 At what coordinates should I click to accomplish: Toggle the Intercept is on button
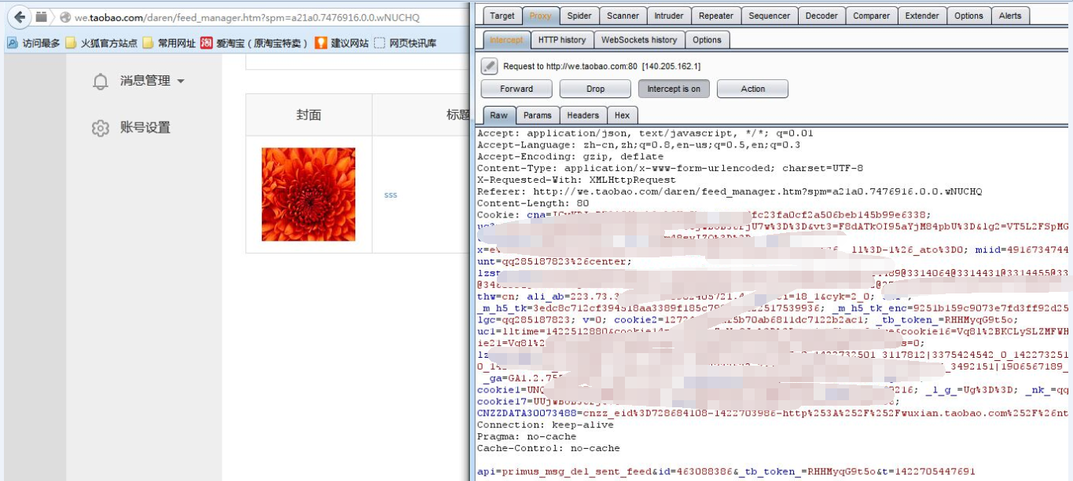(x=674, y=89)
